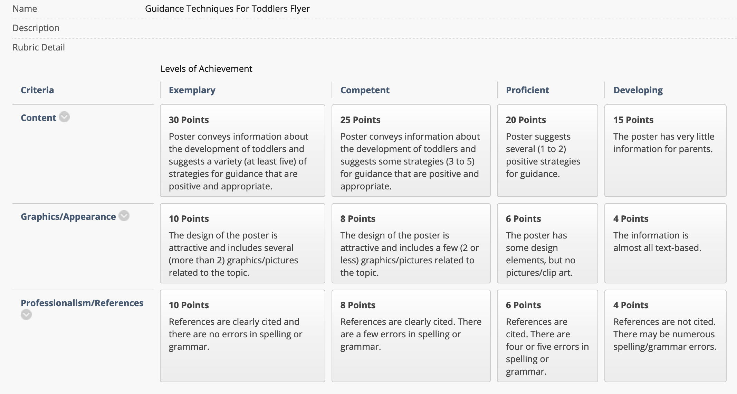Choose the 20 Points Content cell
737x394 pixels.
click(x=547, y=151)
